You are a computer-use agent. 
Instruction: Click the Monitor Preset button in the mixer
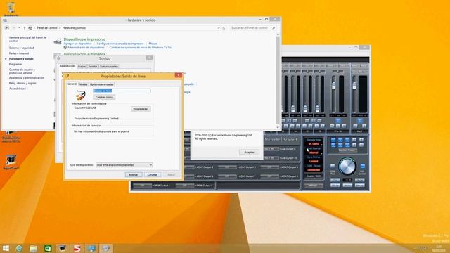tap(347, 150)
